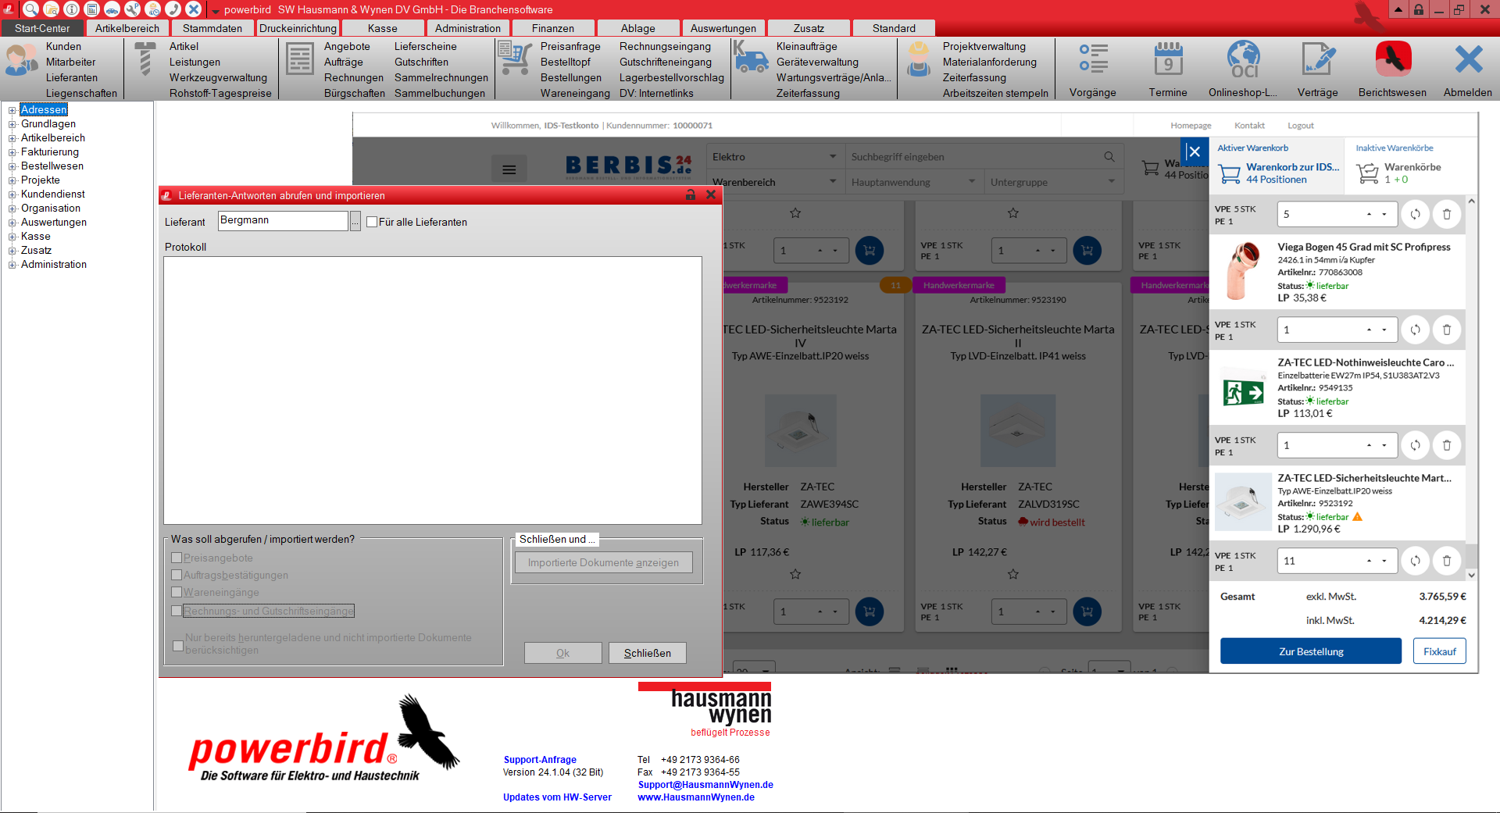Tick Nur bereits heruntergeladene Dokumente checkbox
Viewport: 1500px width, 813px height.
pyautogui.click(x=178, y=645)
